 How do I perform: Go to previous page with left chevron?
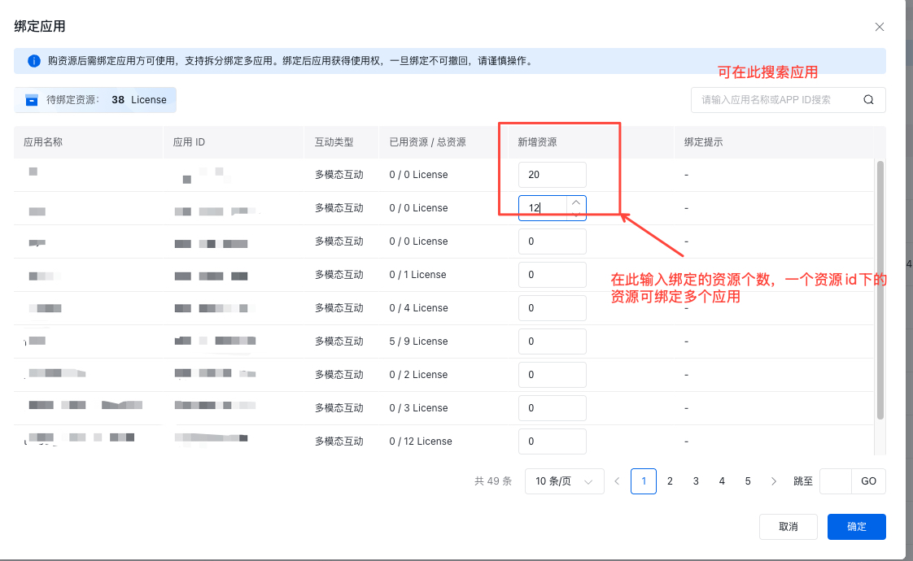click(x=617, y=481)
